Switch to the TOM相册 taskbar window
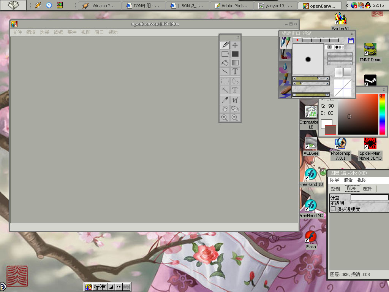This screenshot has width=389, height=292. tap(143, 5)
